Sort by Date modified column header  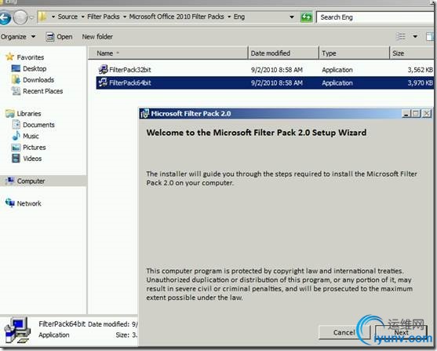pos(283,53)
